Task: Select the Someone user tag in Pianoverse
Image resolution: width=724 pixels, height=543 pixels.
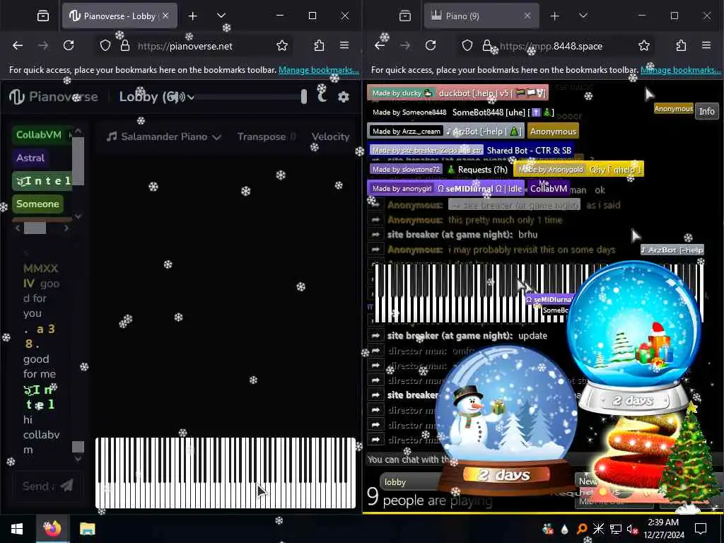Action: tap(38, 204)
